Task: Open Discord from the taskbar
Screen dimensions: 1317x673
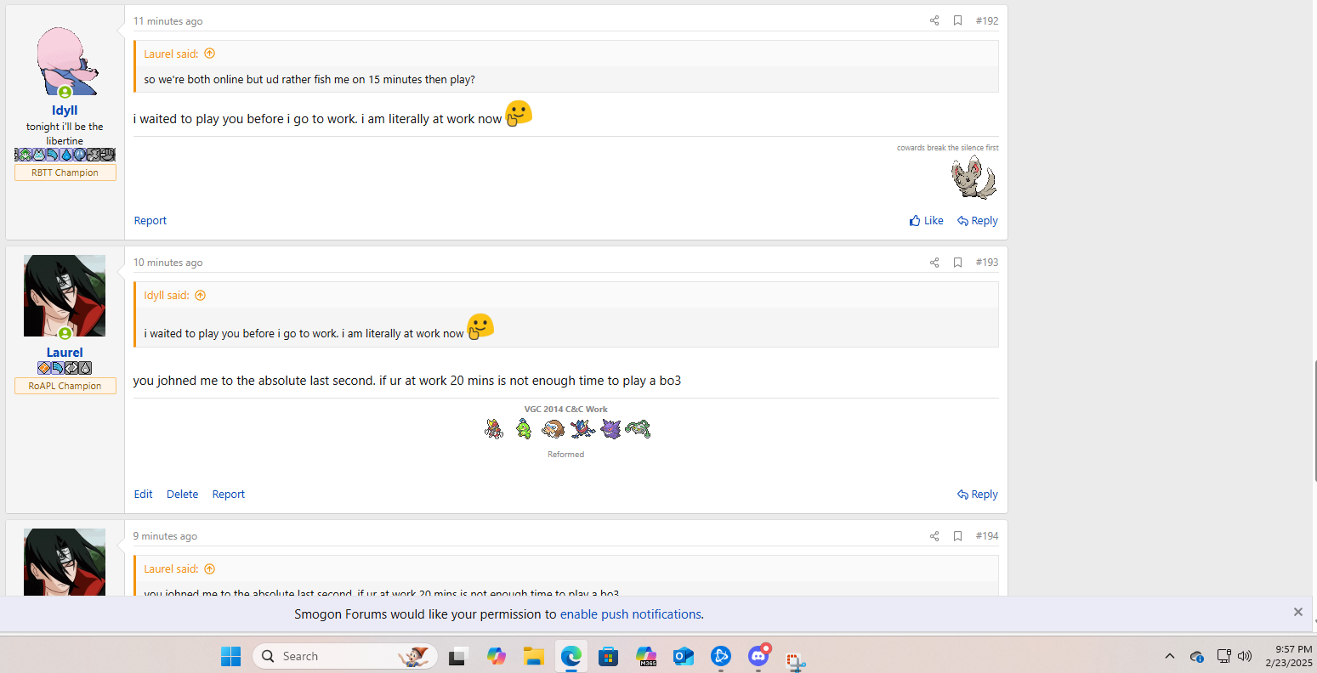Action: [758, 656]
